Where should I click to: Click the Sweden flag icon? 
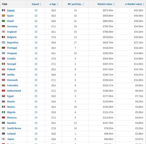[x=4, y=123]
